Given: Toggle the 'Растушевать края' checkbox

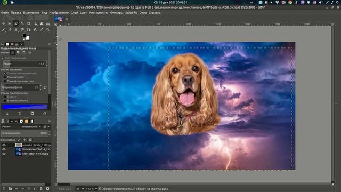Looking at the screenshot, I should 3,58.
